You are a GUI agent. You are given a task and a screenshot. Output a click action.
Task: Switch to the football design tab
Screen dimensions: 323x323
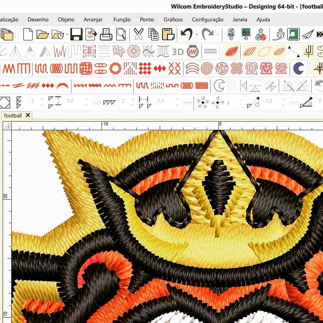(x=13, y=115)
